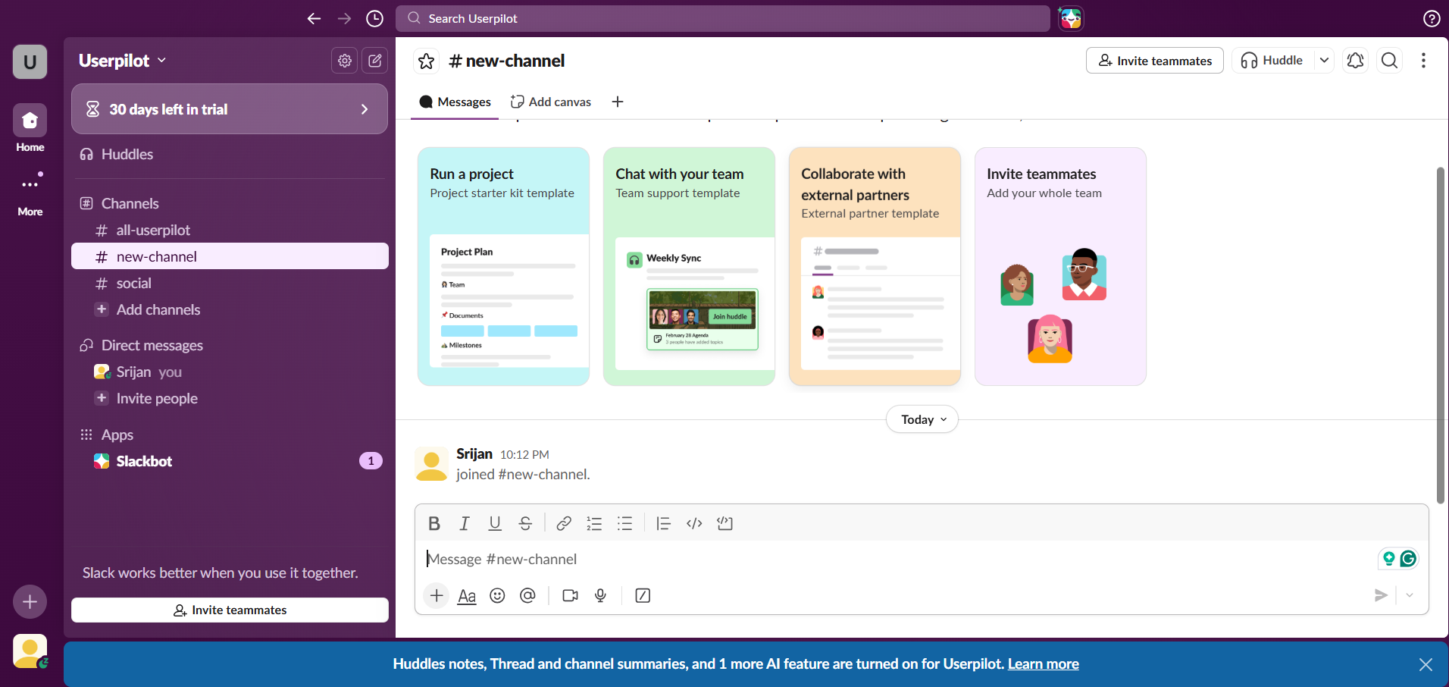The height and width of the screenshot is (687, 1449).
Task: Open view history with the clock icon
Action: point(374,18)
